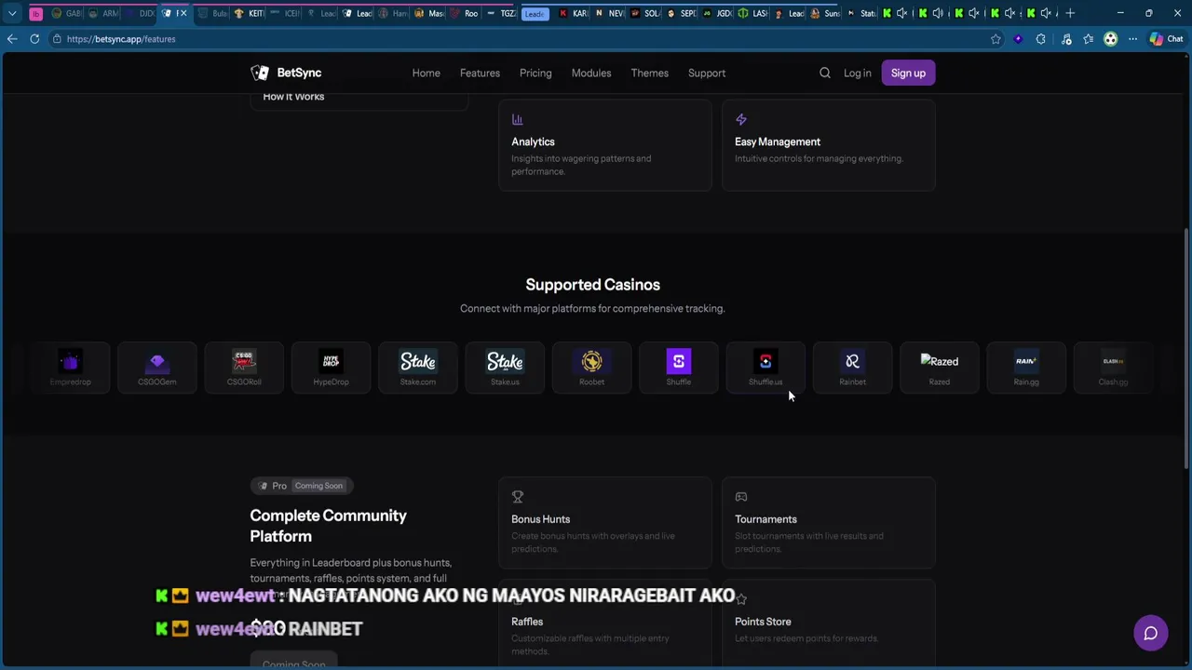
Task: Open Themes nav item
Action: click(x=650, y=73)
